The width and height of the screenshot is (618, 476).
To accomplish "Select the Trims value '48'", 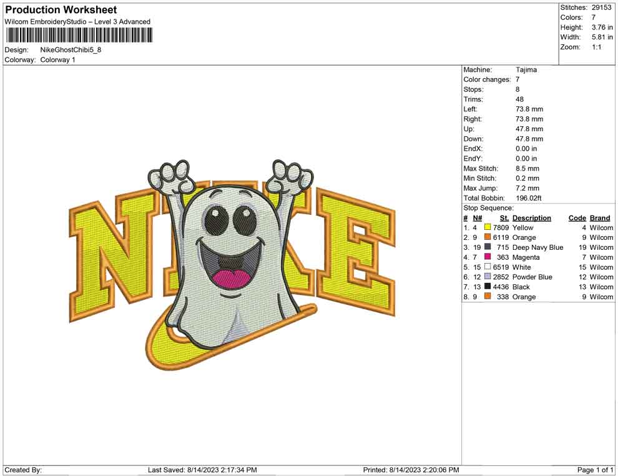I will pos(519,99).
